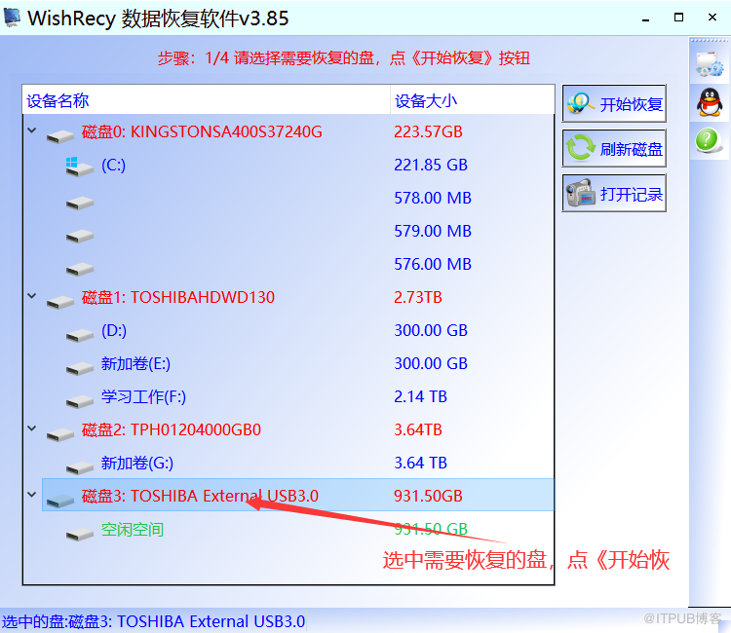The width and height of the screenshot is (731, 633).
Task: Click the green question mark help icon
Action: click(708, 140)
